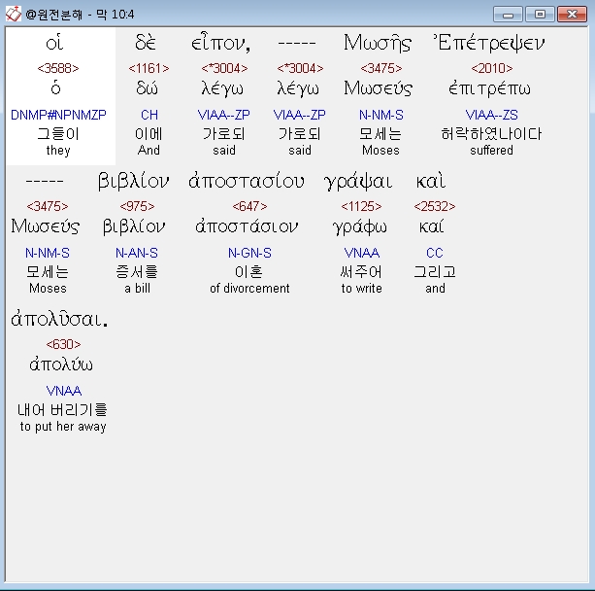Open Strong's number <2010>
The image size is (595, 591).
coord(492,68)
